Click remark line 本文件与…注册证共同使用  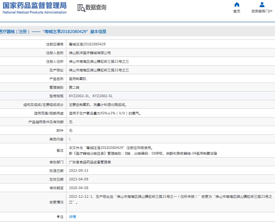coord(111,148)
